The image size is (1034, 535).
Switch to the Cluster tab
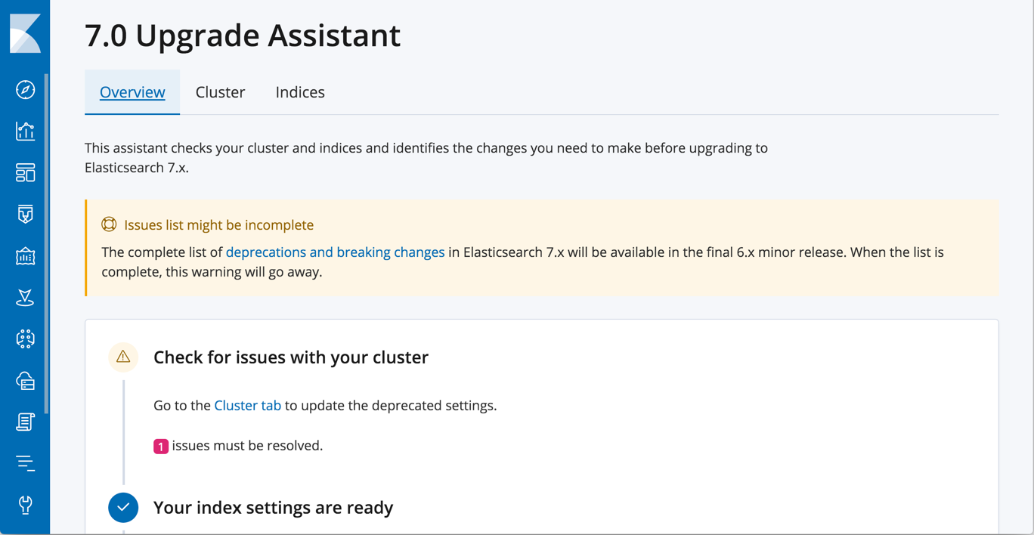pyautogui.click(x=220, y=91)
